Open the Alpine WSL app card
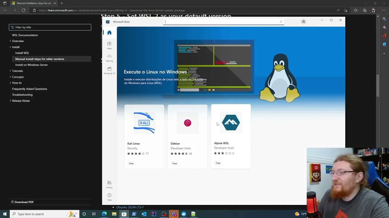 coord(231,136)
